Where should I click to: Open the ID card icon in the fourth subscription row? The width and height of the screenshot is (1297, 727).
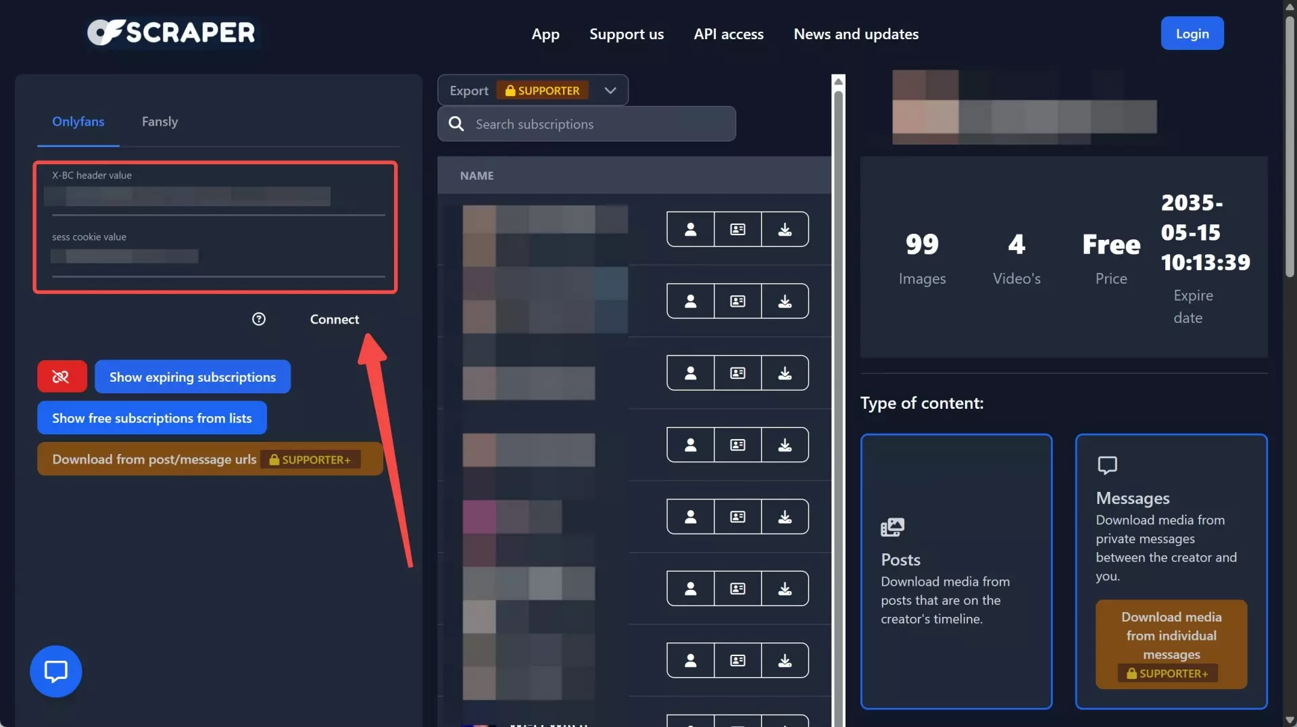(737, 445)
